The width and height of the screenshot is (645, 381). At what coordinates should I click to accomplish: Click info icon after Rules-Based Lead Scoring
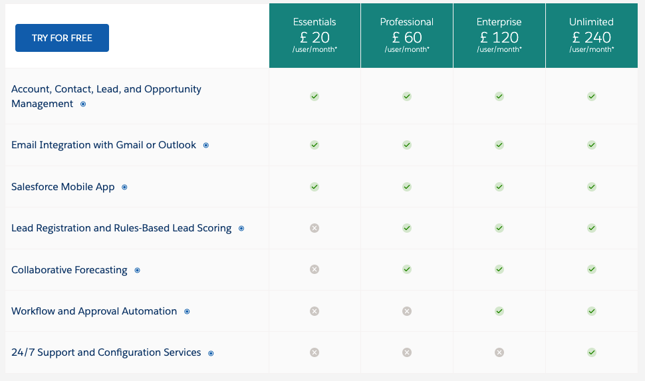(x=241, y=229)
